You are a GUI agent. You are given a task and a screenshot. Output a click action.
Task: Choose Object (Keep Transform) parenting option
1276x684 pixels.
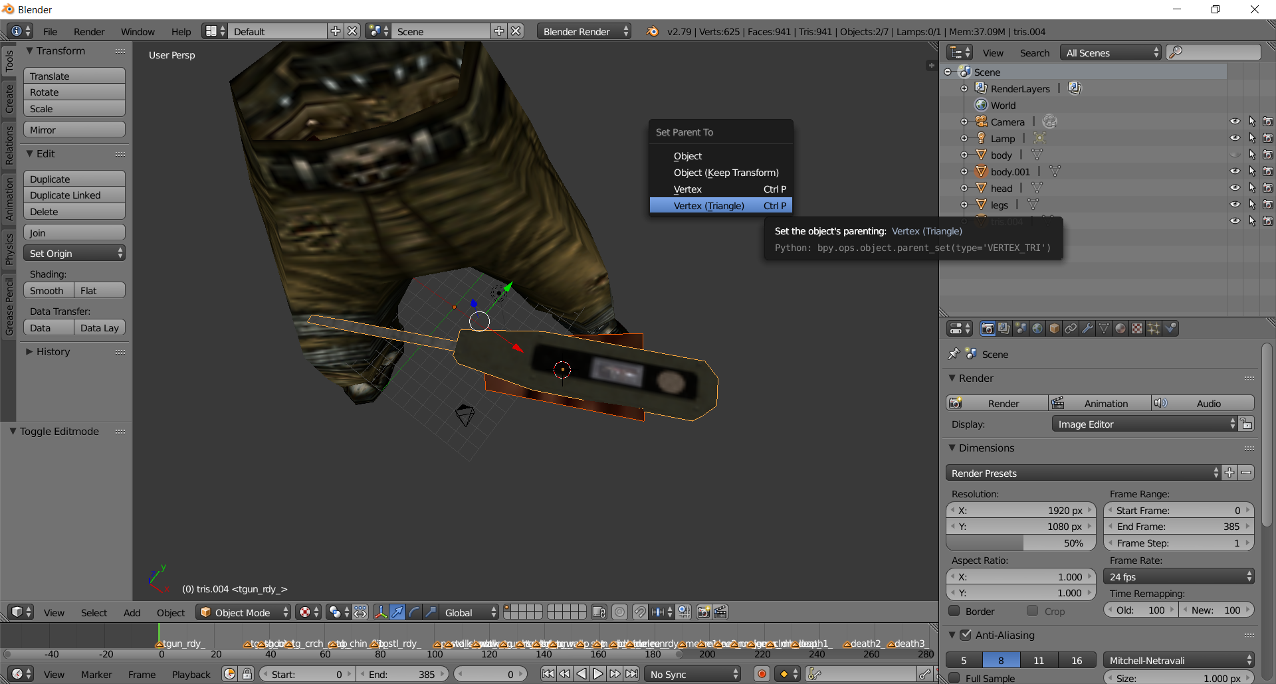point(721,173)
